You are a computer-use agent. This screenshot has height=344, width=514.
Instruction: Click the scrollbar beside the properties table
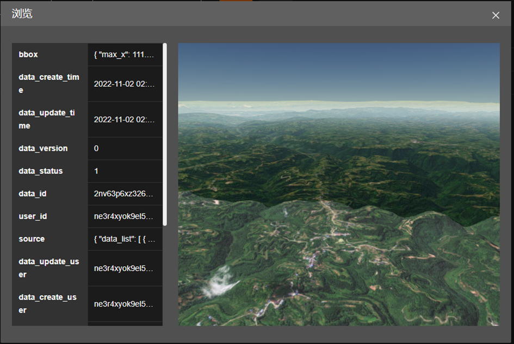point(165,134)
